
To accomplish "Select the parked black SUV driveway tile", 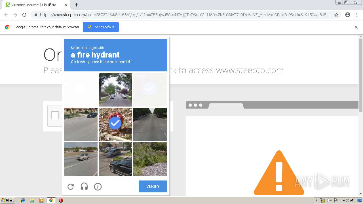I will [115, 159].
